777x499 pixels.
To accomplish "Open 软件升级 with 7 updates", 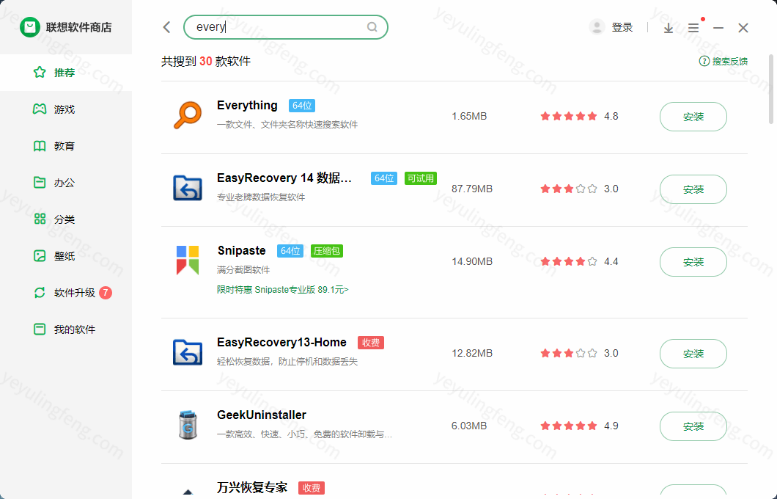I will coord(66,293).
